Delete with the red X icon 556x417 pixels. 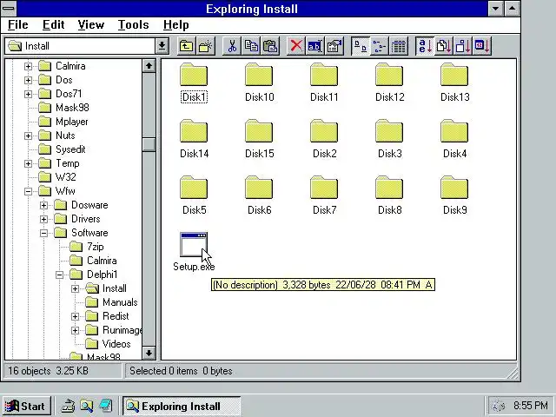(x=296, y=46)
